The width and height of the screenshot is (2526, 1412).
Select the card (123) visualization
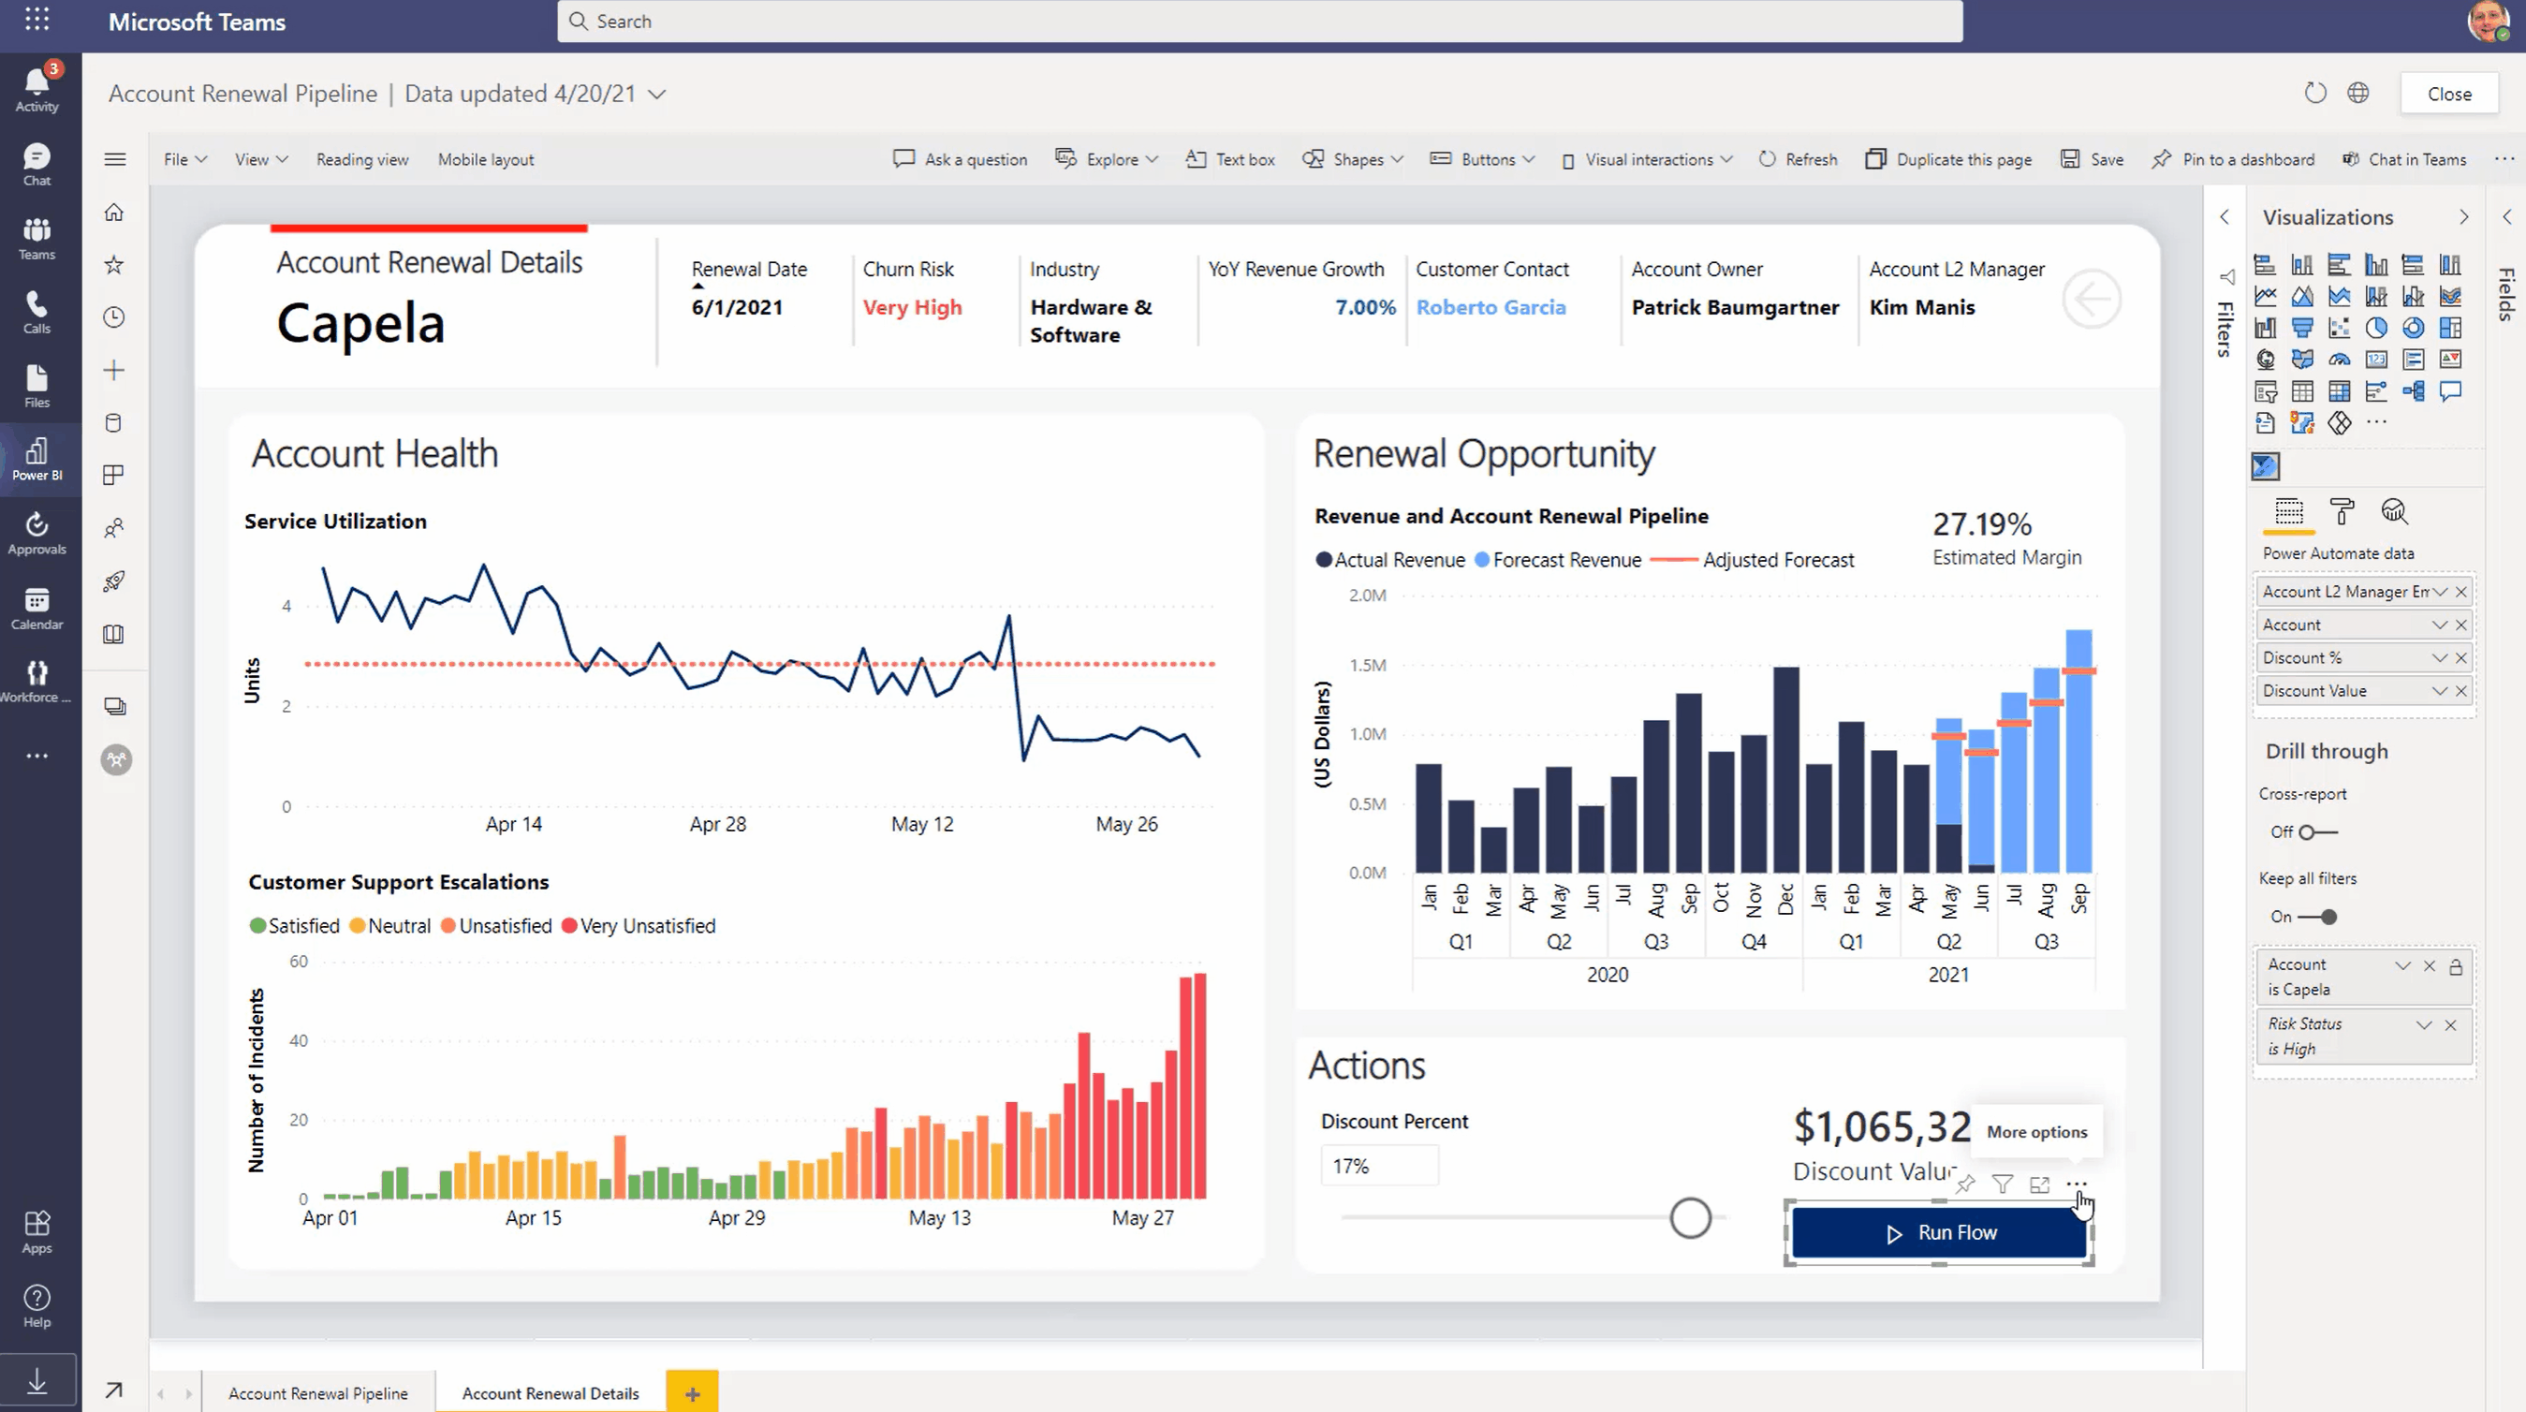tap(2375, 359)
